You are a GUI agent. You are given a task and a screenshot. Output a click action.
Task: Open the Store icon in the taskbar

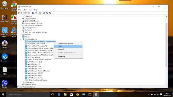[71, 95]
